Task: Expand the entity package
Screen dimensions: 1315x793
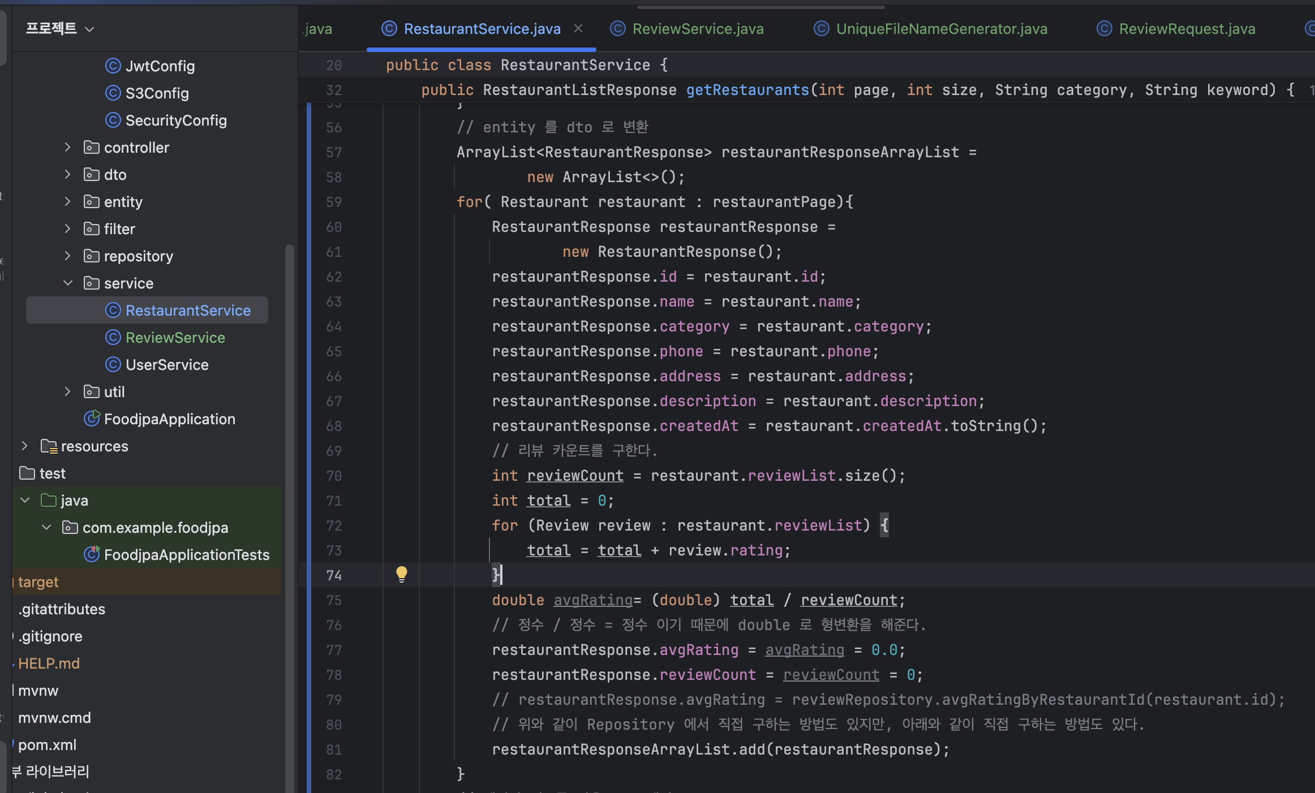Action: tap(67, 202)
